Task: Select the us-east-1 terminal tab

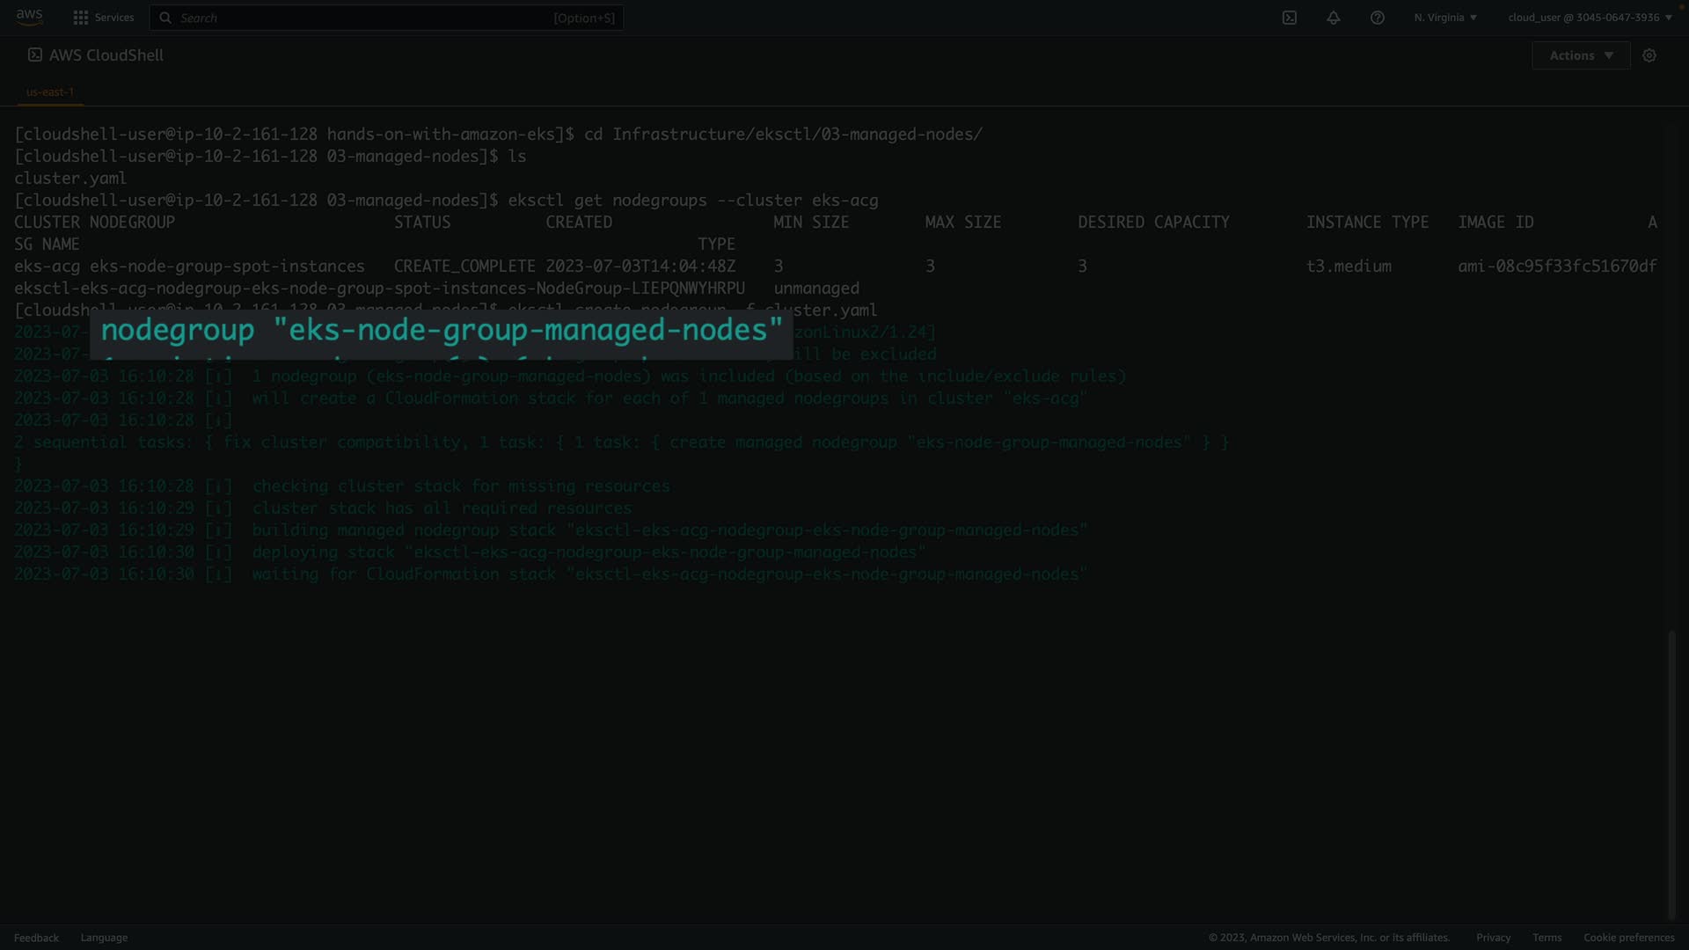Action: [50, 91]
